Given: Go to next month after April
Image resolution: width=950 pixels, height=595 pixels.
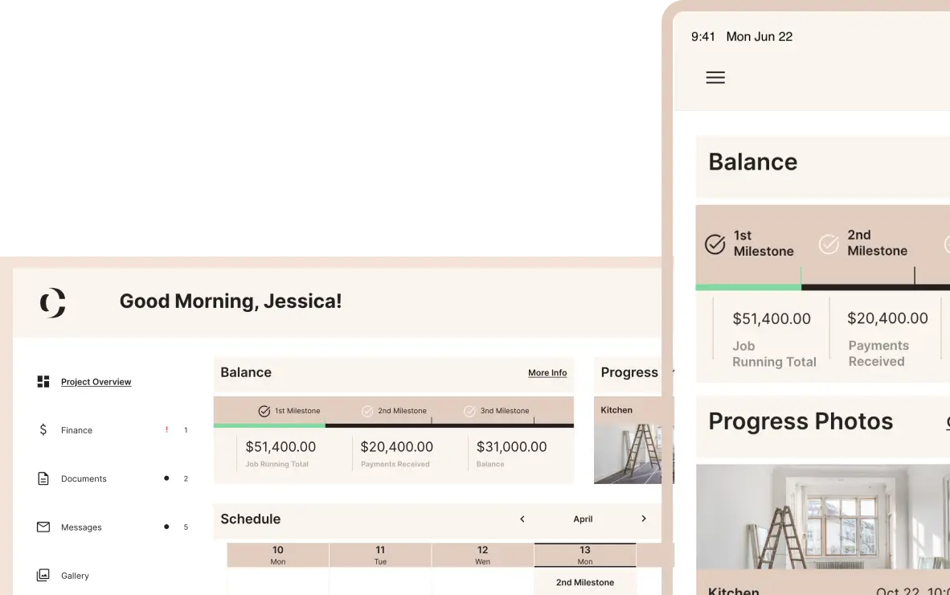Looking at the screenshot, I should pyautogui.click(x=644, y=519).
